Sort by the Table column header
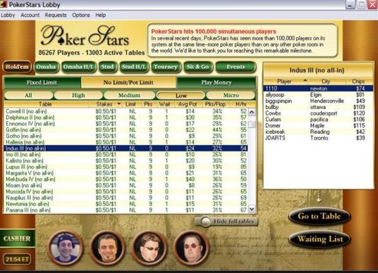The width and height of the screenshot is (378, 273). [46, 104]
